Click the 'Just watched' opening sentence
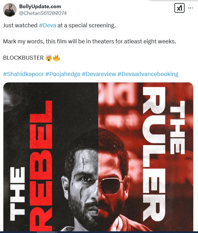 [x=59, y=25]
